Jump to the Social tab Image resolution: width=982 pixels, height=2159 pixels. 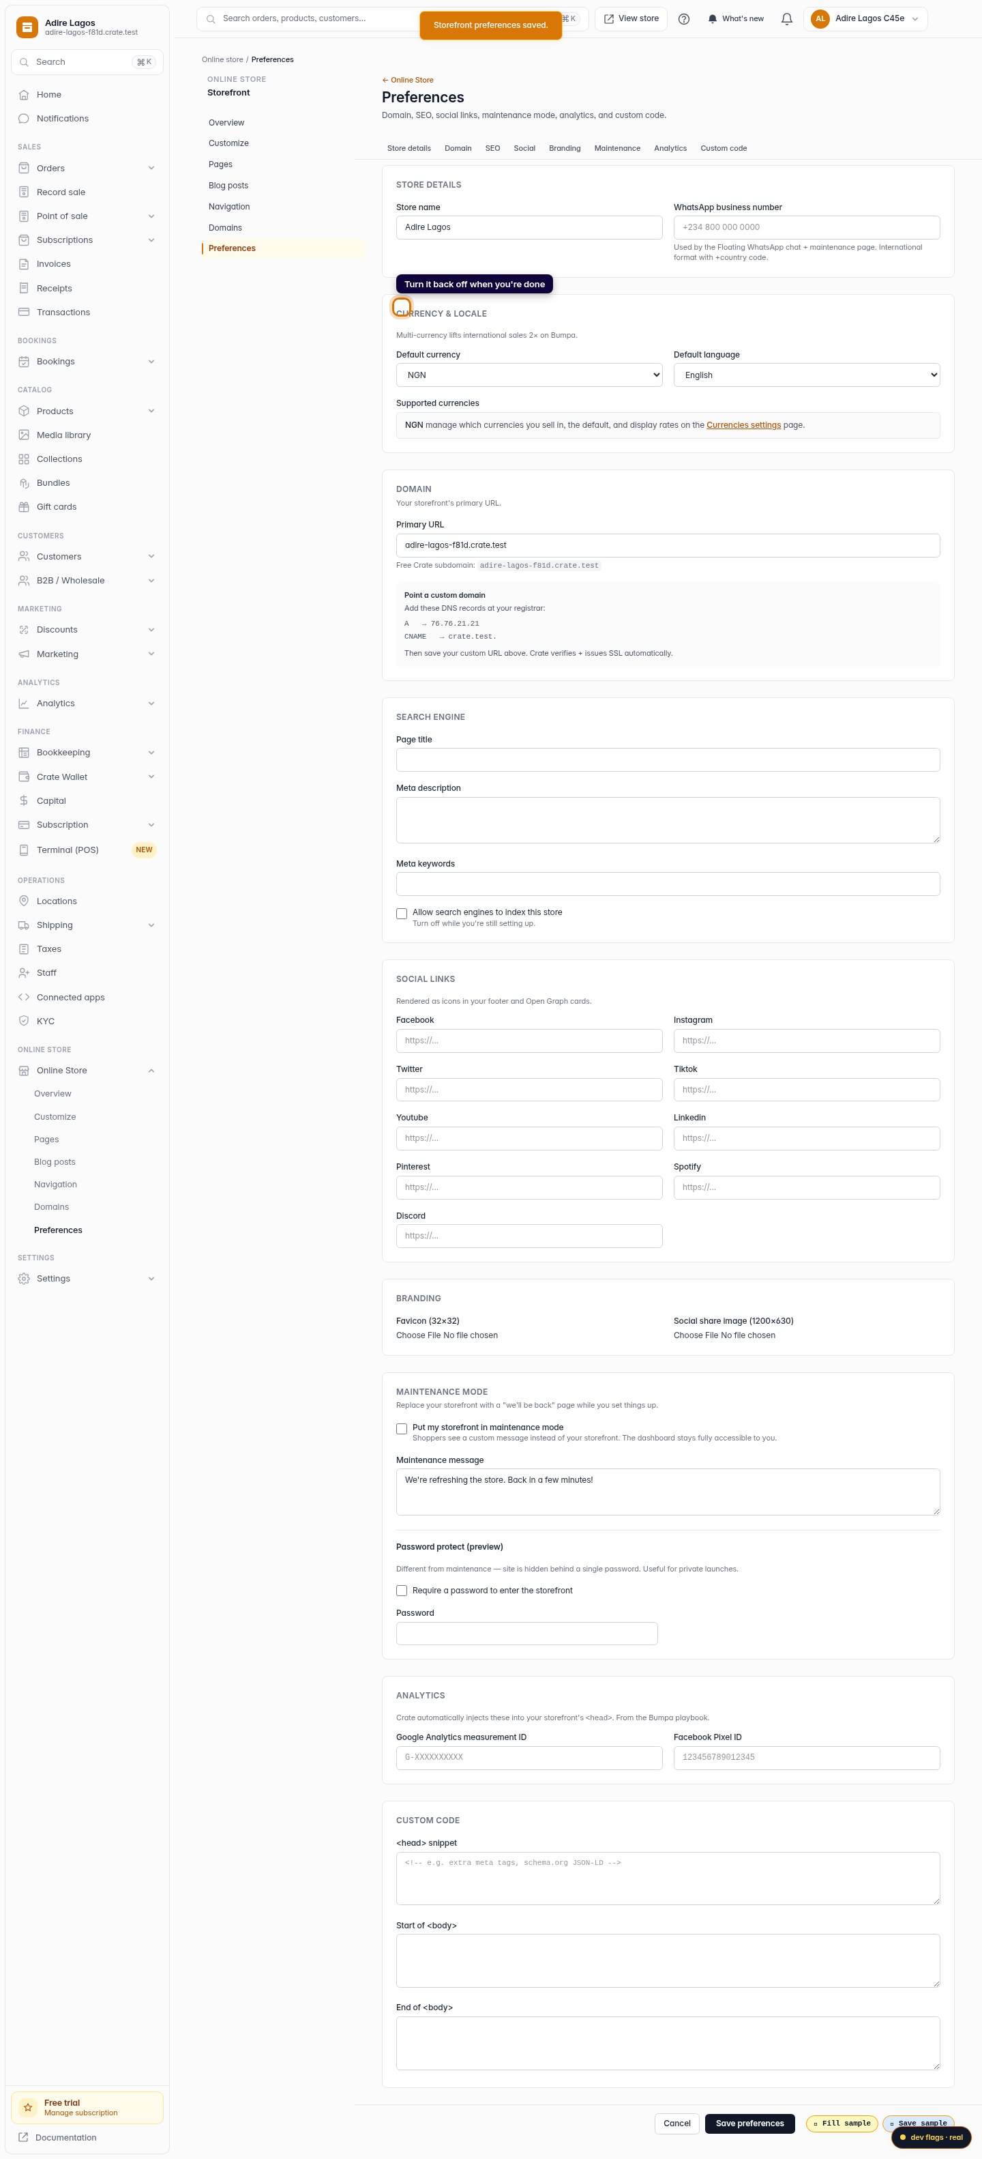click(524, 148)
